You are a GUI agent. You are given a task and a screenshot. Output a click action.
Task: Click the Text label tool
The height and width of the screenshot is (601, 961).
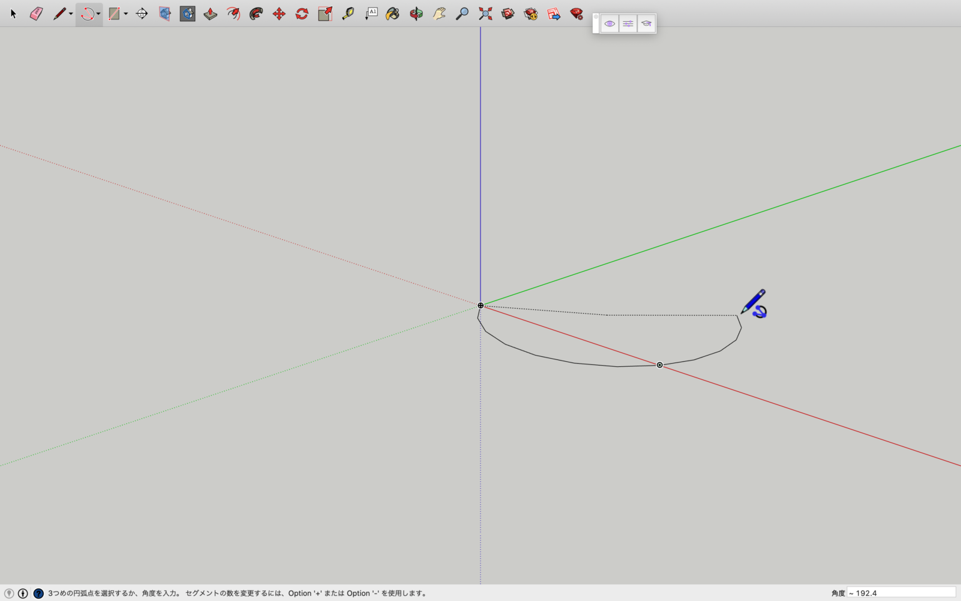[x=372, y=14]
